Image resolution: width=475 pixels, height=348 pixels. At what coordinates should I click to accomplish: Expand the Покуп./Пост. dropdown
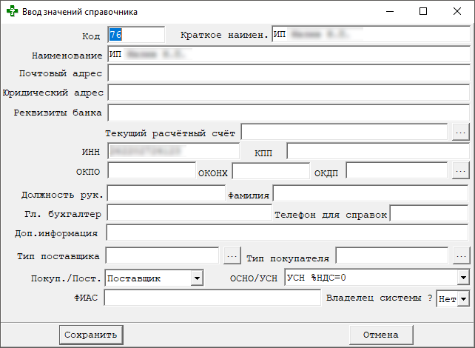point(197,278)
